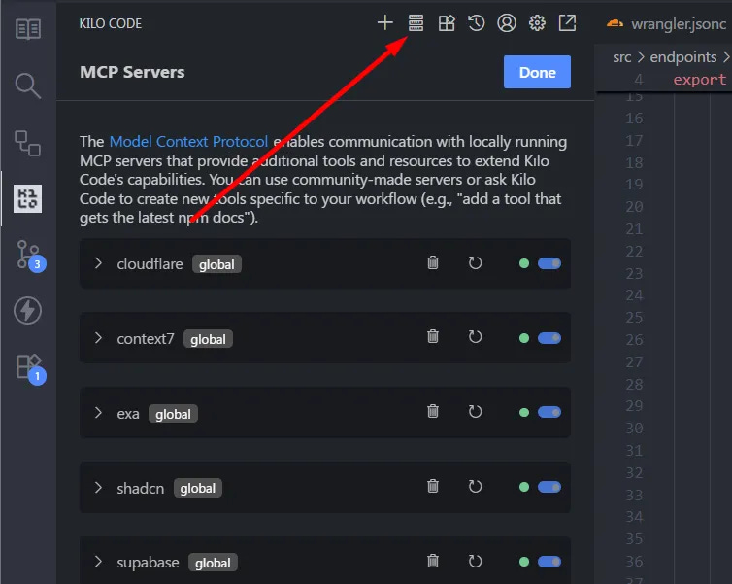Toggle the supabase server off

coord(549,561)
